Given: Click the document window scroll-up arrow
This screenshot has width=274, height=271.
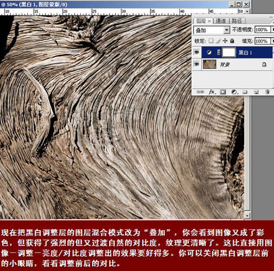Looking at the screenshot, I should pyautogui.click(x=247, y=11).
